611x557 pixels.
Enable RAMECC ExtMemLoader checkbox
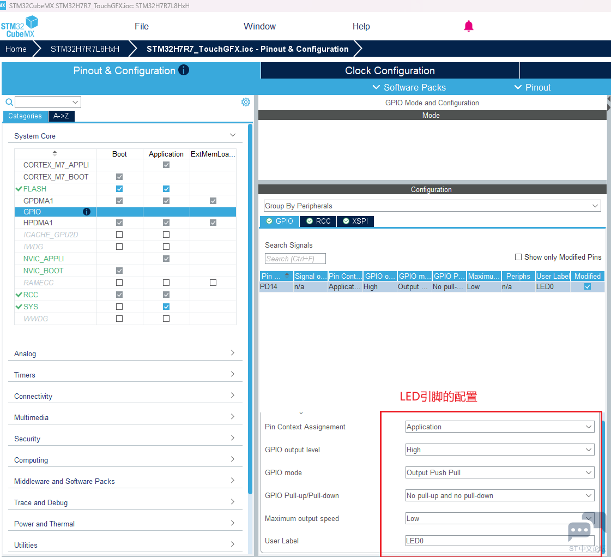pos(213,283)
